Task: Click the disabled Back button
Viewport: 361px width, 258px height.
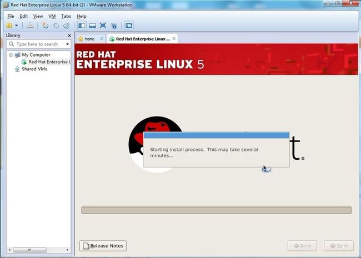Action: tap(302, 246)
